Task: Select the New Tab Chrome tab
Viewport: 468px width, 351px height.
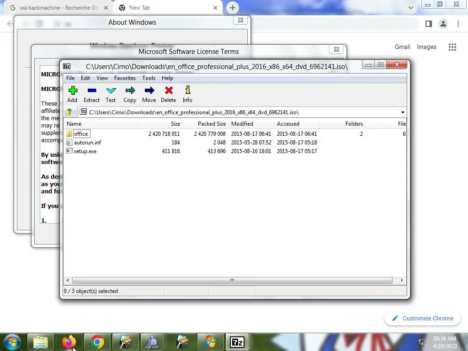Action: (167, 8)
